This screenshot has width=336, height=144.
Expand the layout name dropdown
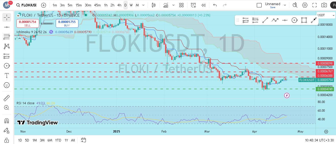pos(285,5)
